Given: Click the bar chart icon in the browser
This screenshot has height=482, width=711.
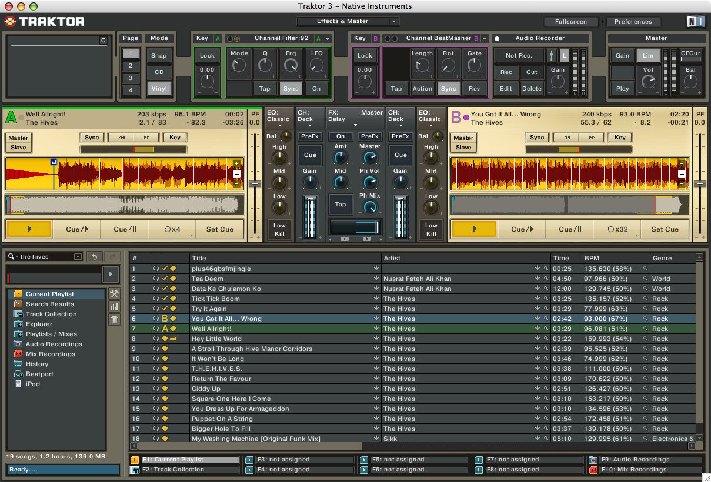Looking at the screenshot, I should point(115,307).
